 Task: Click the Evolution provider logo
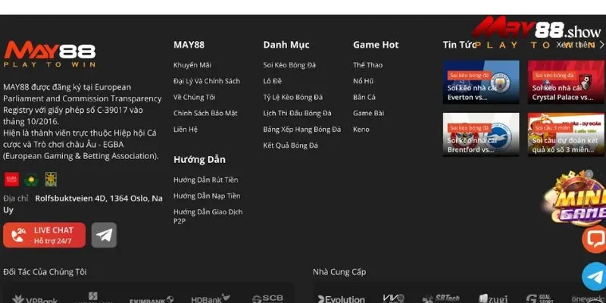click(x=341, y=299)
